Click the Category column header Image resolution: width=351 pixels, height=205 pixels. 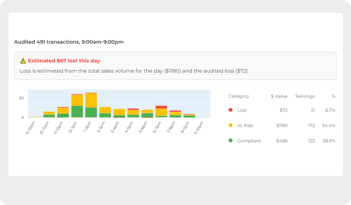(238, 96)
